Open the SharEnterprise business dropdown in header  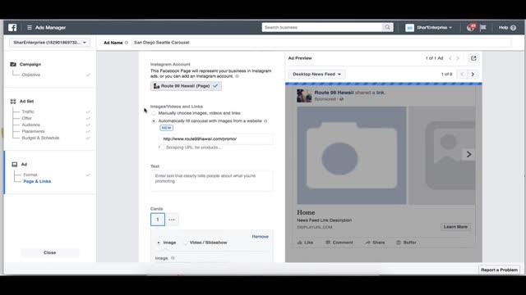[x=429, y=27]
